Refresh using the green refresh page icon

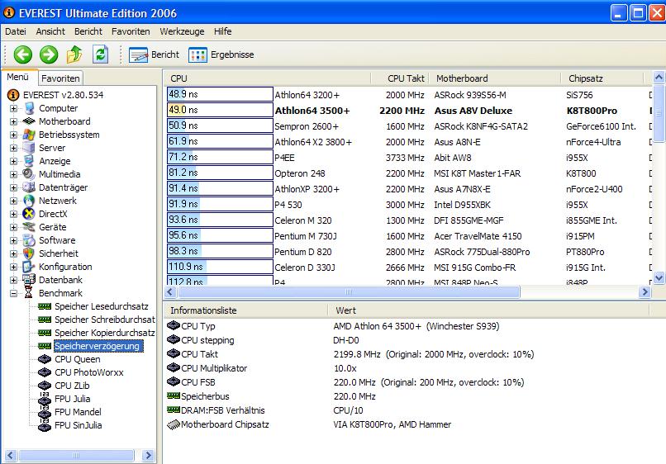point(100,54)
